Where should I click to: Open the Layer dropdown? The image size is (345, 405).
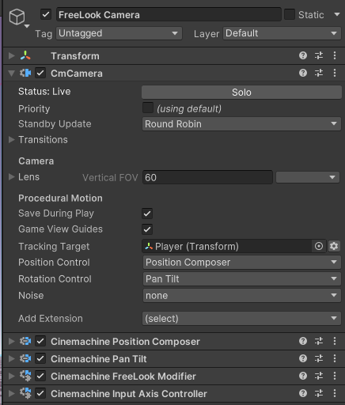[282, 33]
